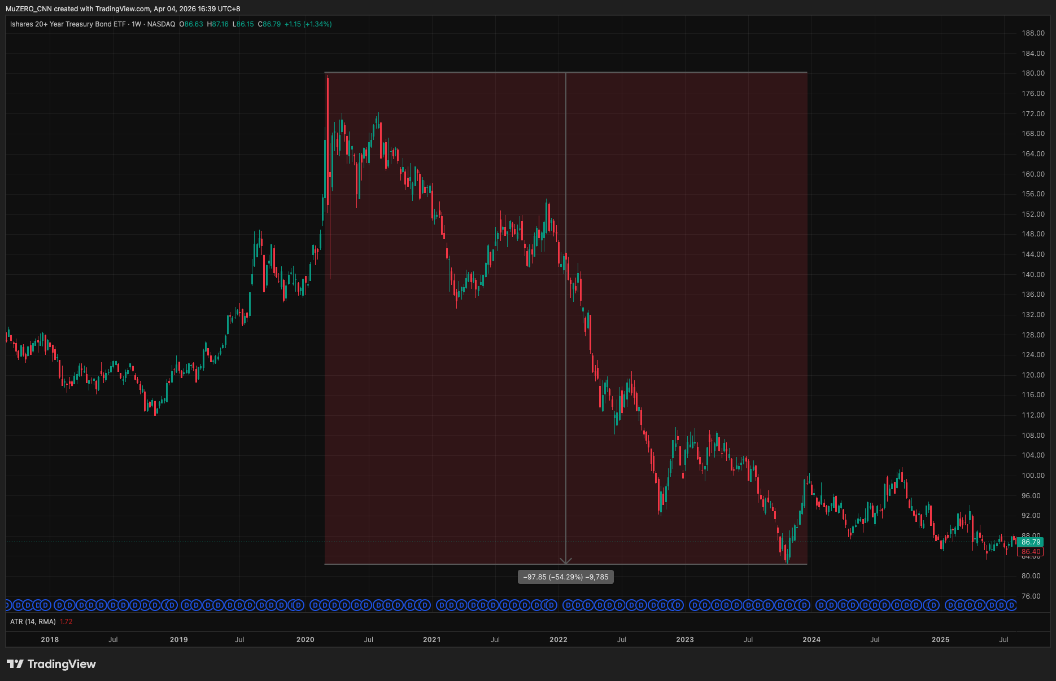This screenshot has width=1056, height=681.
Task: Click the down arrow of the measurement overlay
Action: tap(566, 561)
